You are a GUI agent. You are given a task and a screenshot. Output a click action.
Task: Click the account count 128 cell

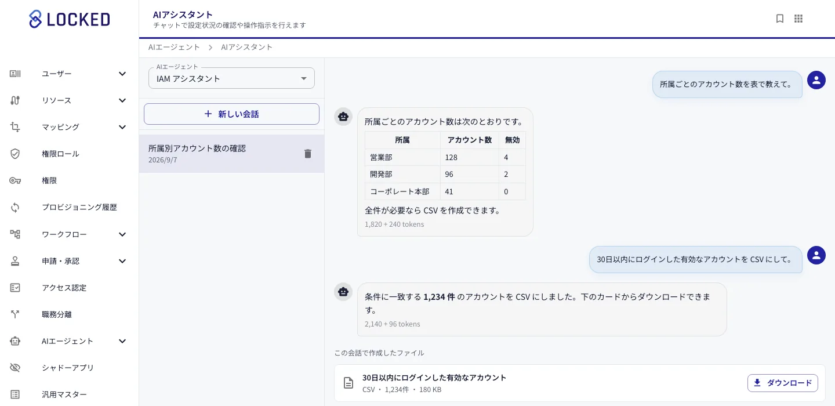click(x=470, y=157)
